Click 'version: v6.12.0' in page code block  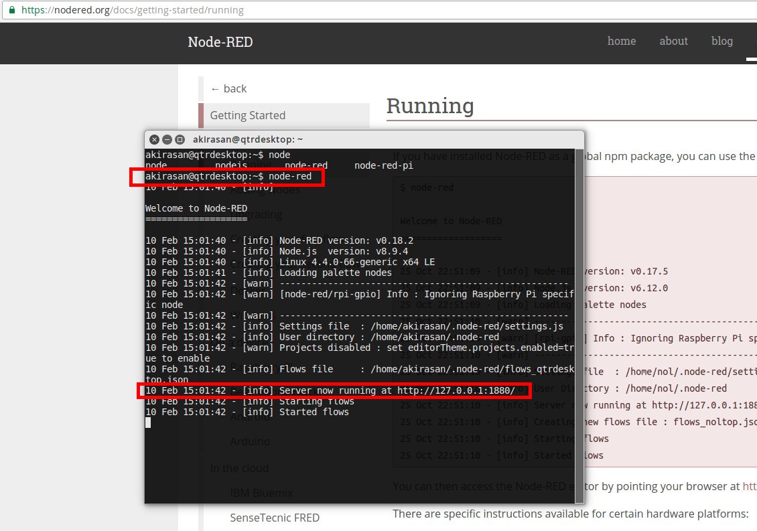click(626, 288)
